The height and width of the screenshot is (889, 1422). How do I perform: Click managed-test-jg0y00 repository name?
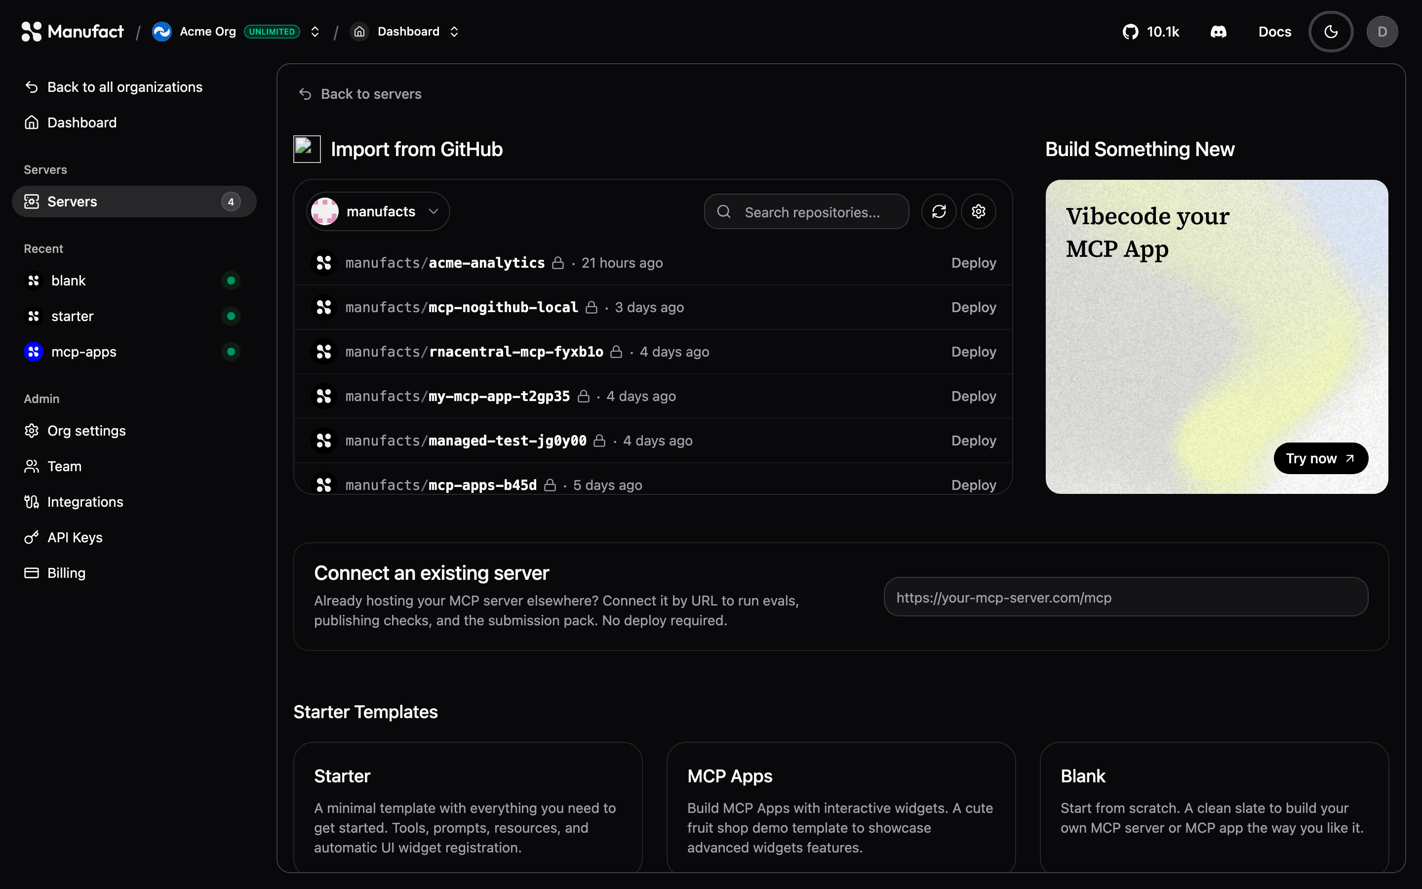coord(507,441)
